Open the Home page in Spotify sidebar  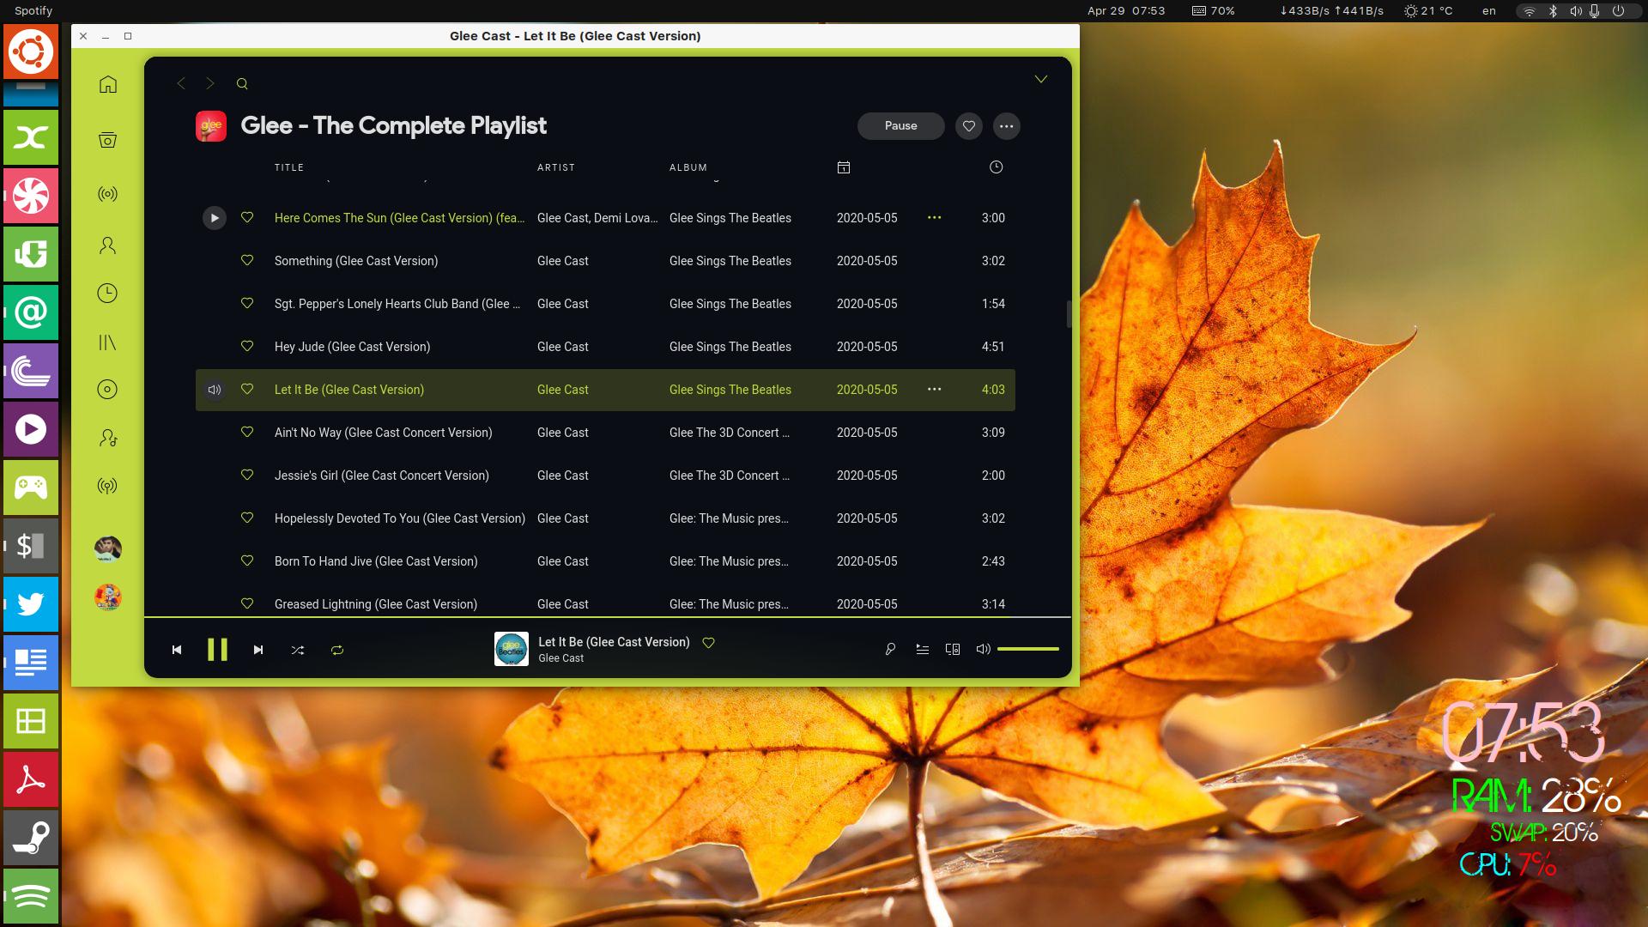pyautogui.click(x=107, y=84)
